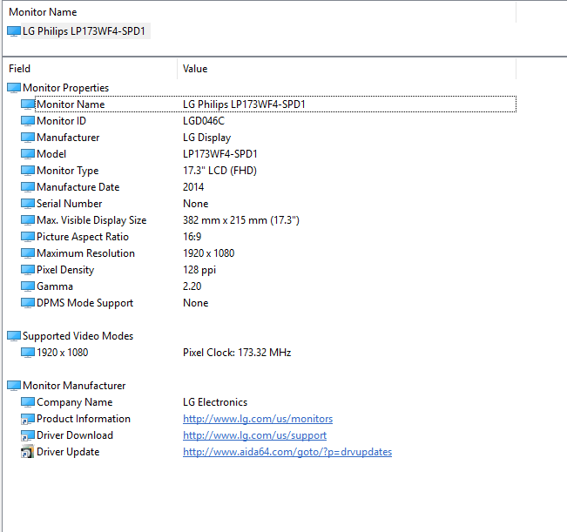Screen dimensions: 567x532
Task: Click the Monitor Manufacturer group icon
Action: click(14, 386)
